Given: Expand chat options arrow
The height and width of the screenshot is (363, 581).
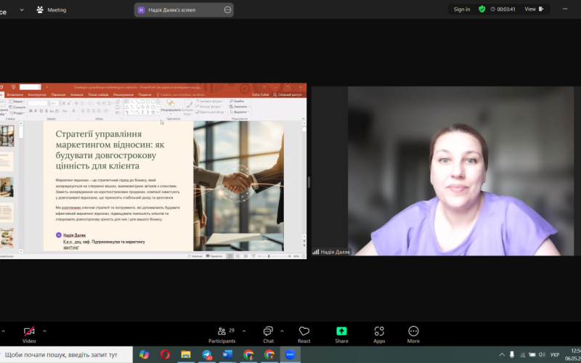Looking at the screenshot, I should coord(282,331).
